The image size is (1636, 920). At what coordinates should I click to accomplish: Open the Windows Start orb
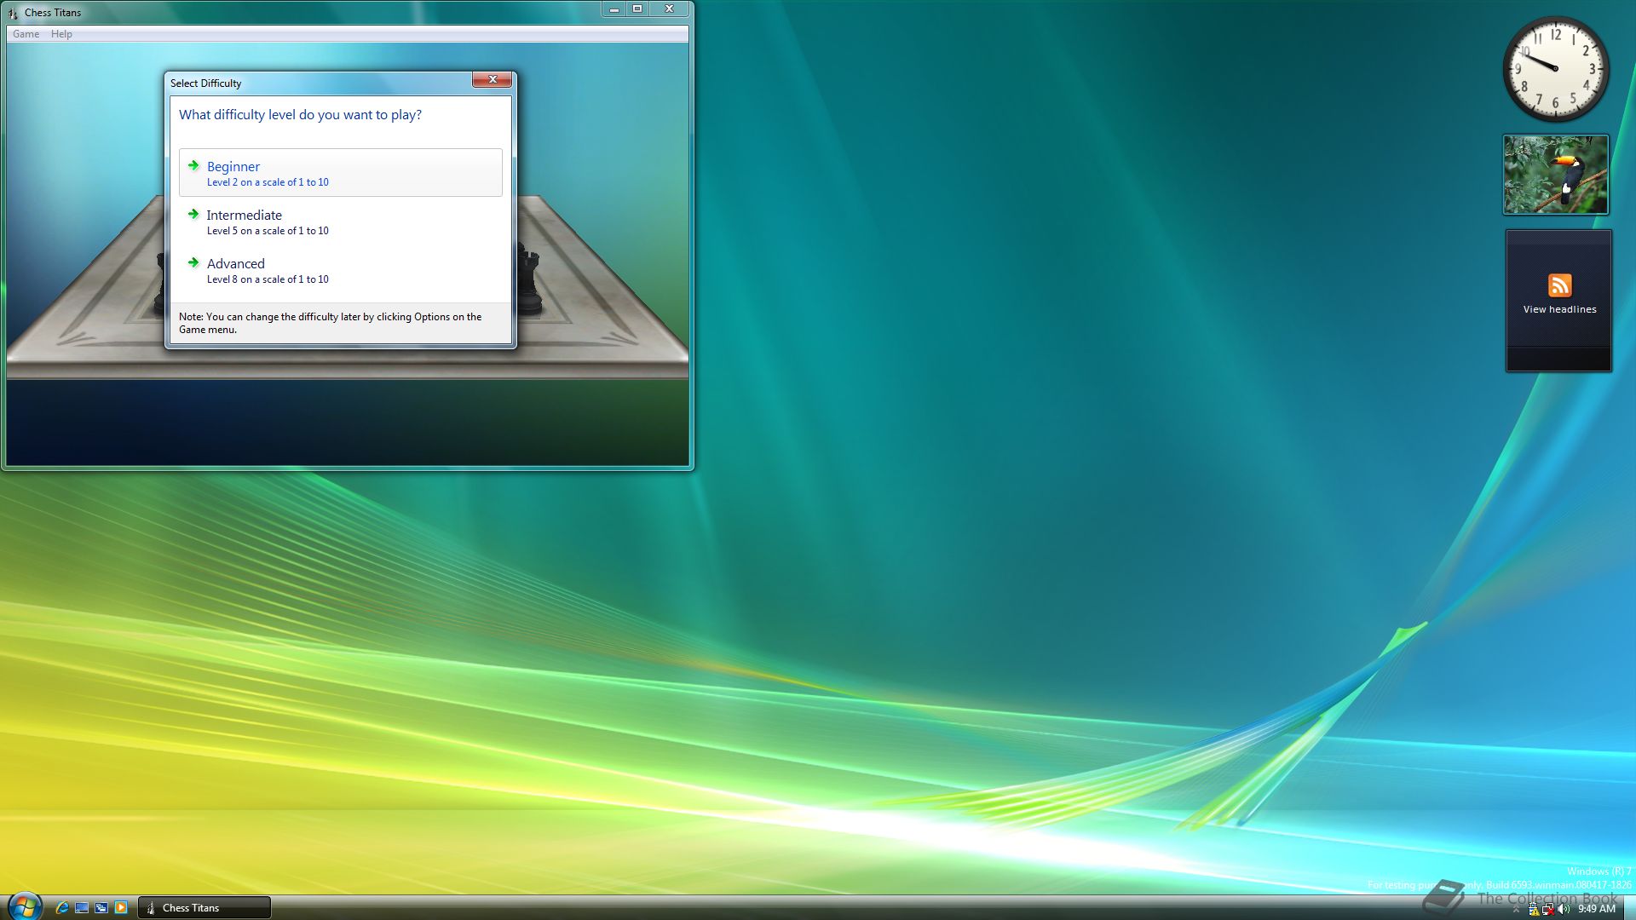[24, 906]
